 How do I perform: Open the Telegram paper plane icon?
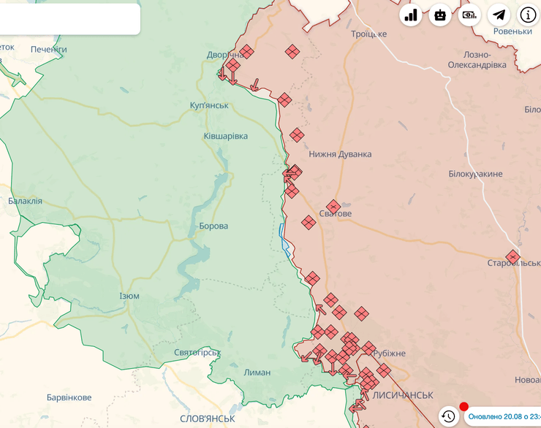[499, 15]
